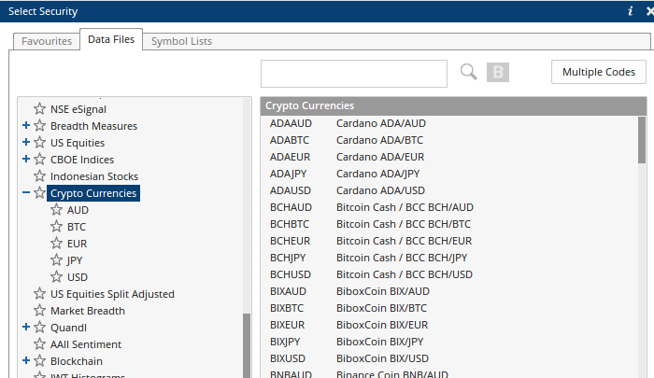The height and width of the screenshot is (378, 654).
Task: Select the BCHUSD Bitcoin Cash row
Action: point(449,274)
